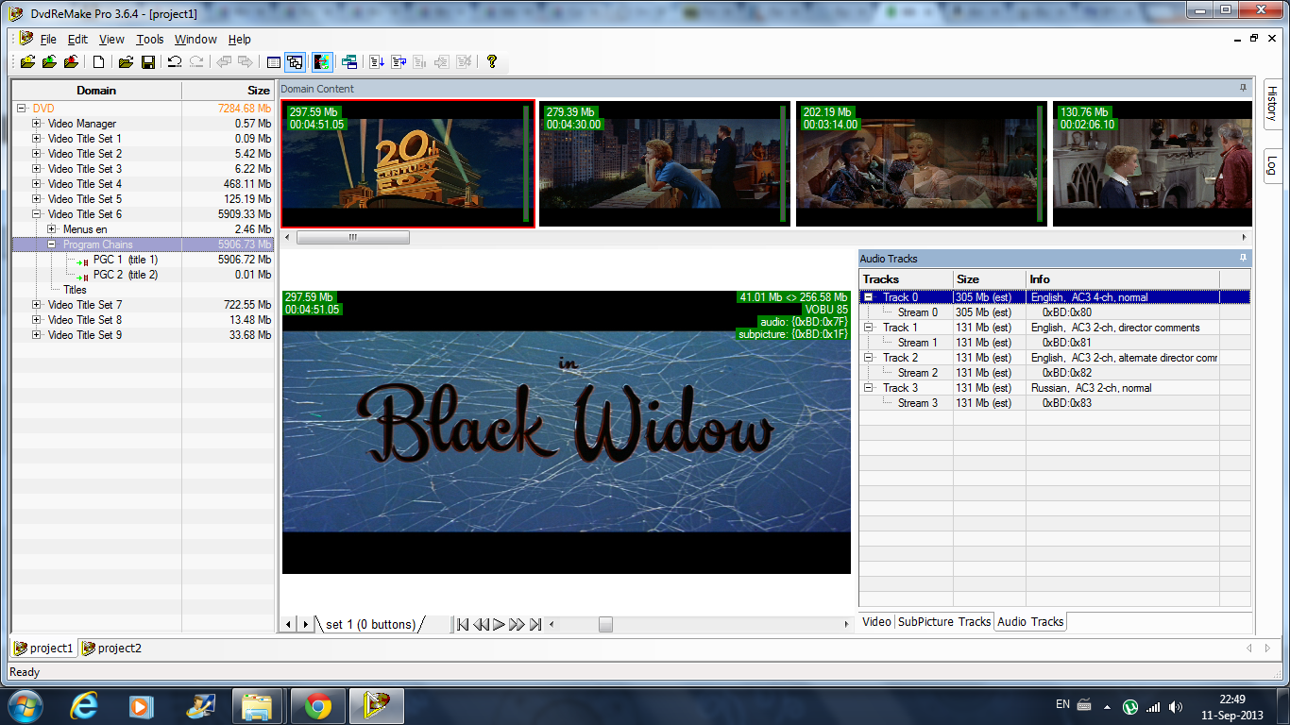Viewport: 1290px width, 725px height.
Task: Switch to the project2 document tab
Action: click(111, 649)
